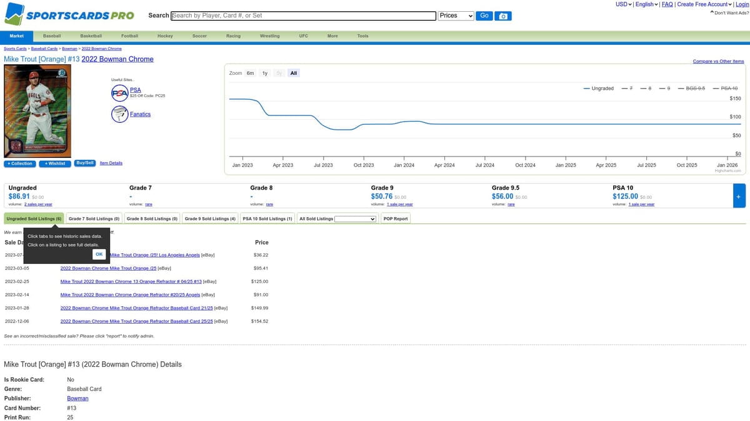The image size is (750, 421).
Task: Toggle the BGS 9.5 series in legend
Action: [691, 89]
